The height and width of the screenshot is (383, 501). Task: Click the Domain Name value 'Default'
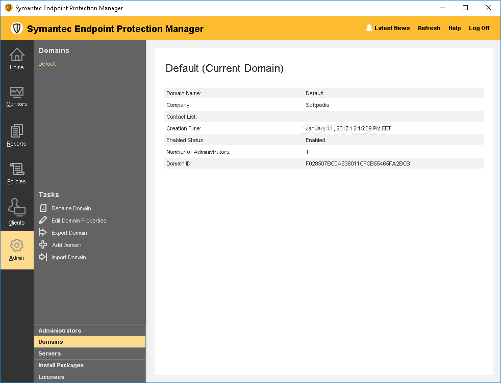[x=314, y=93]
